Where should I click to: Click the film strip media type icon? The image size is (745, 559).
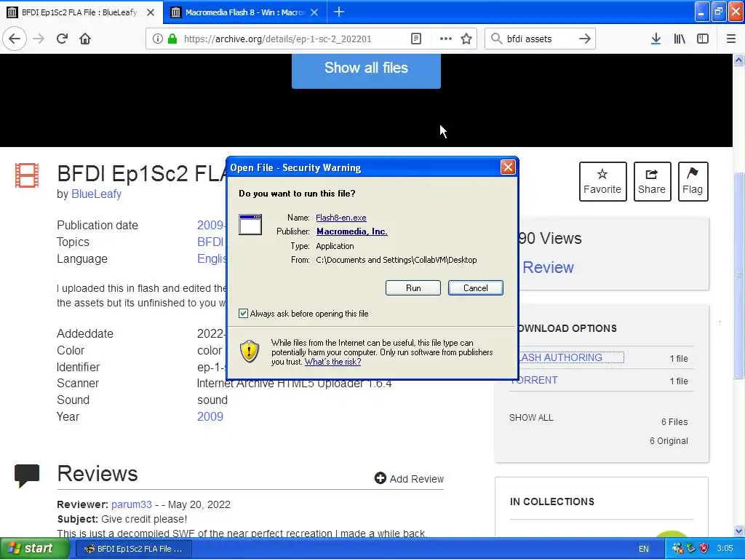point(27,175)
